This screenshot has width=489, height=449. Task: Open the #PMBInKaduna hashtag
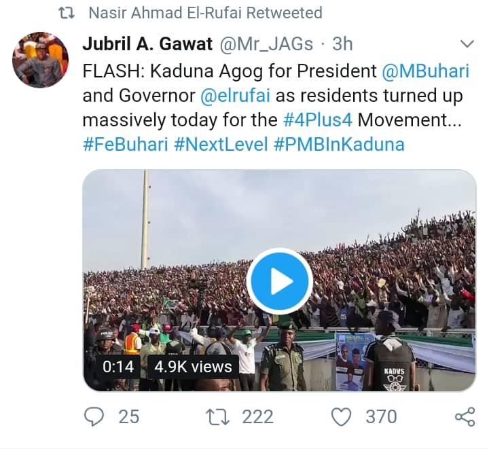(341, 144)
